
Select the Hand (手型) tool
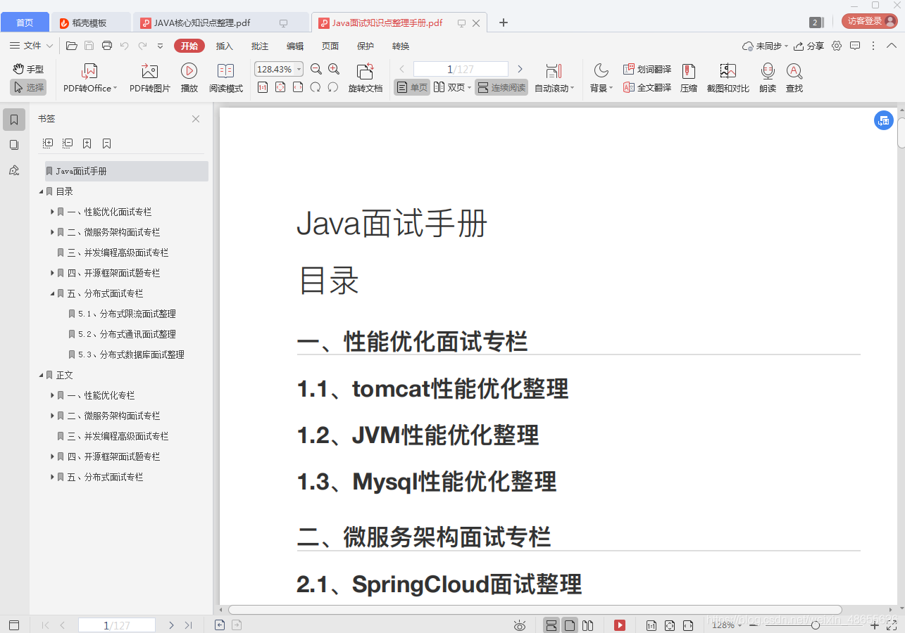(28, 69)
